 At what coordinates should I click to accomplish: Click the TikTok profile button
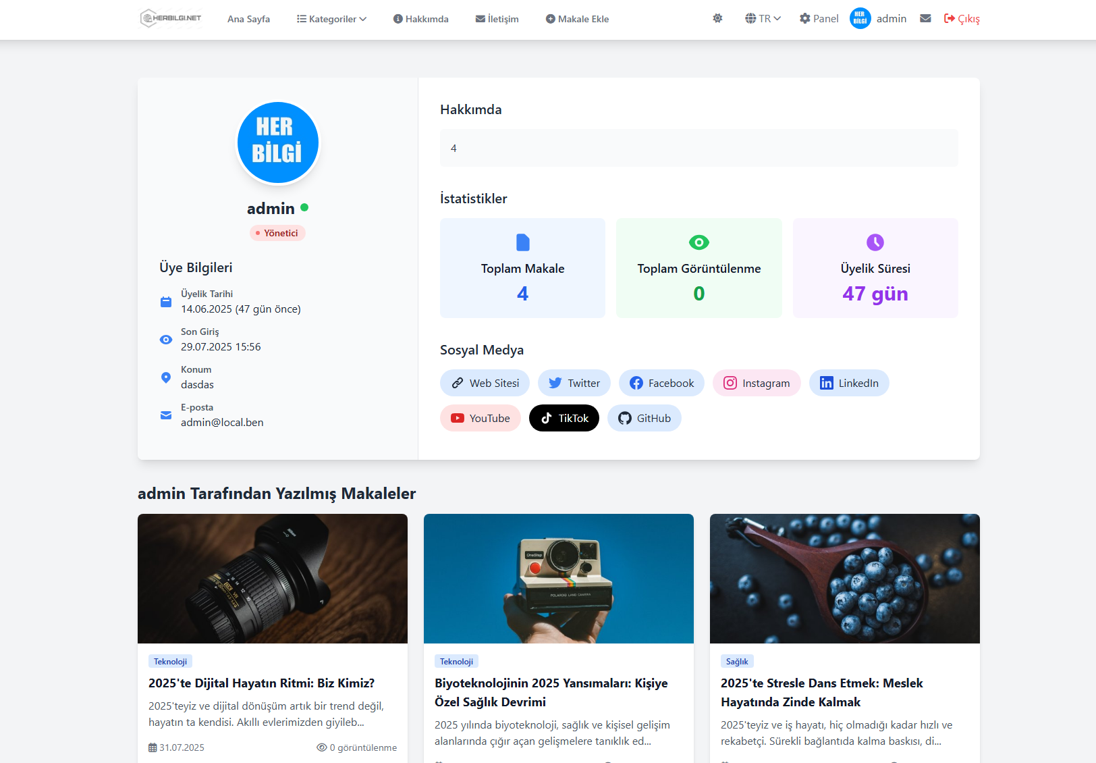click(x=564, y=418)
